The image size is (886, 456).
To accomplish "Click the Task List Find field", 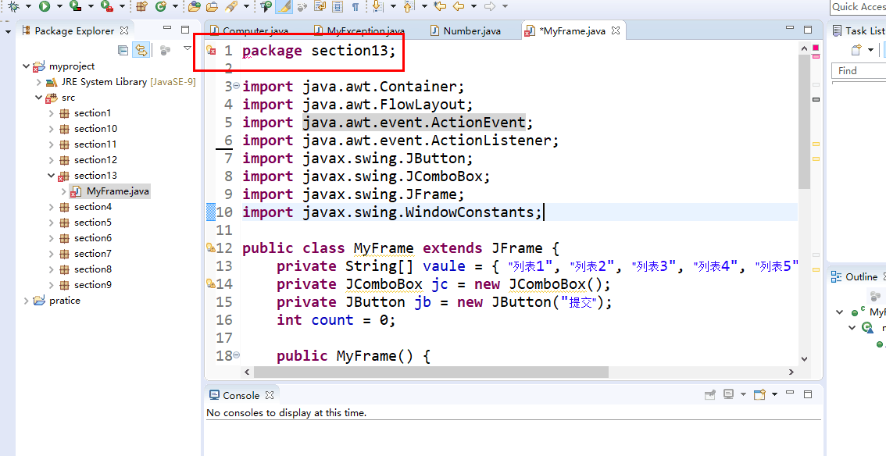I will click(859, 70).
